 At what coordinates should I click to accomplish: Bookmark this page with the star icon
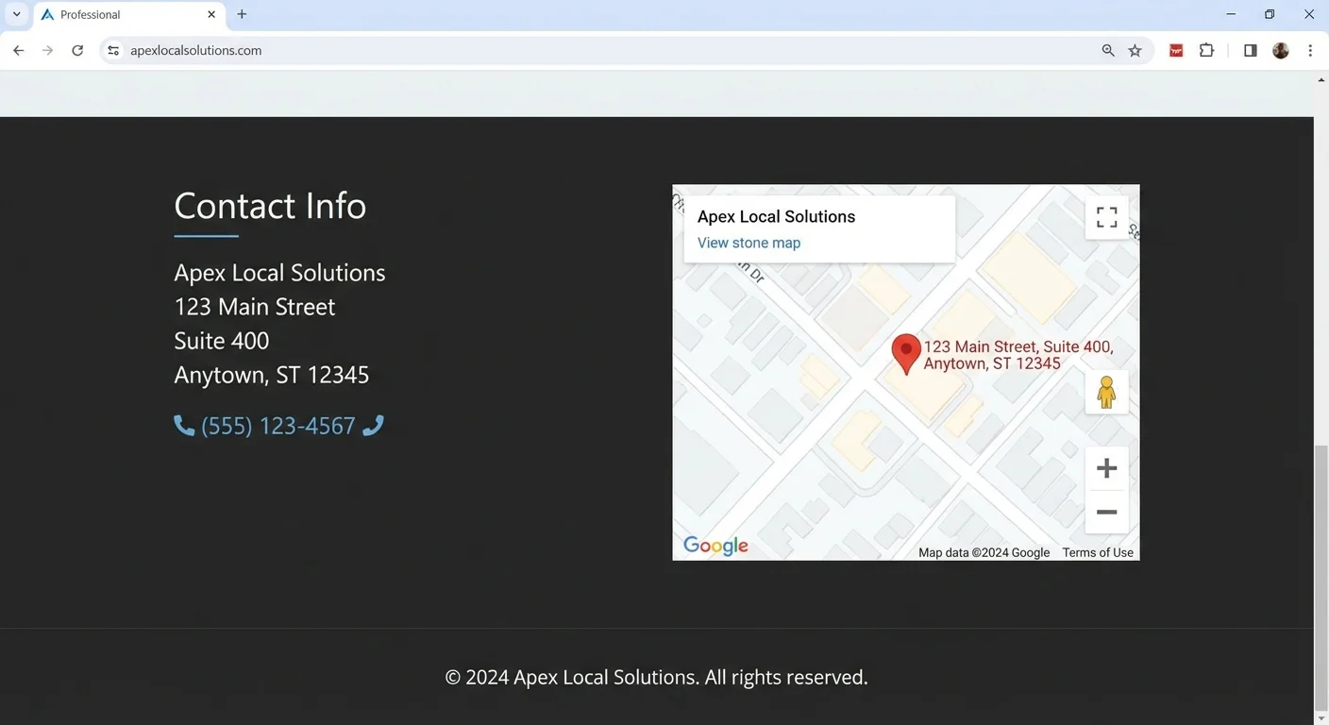click(x=1136, y=51)
